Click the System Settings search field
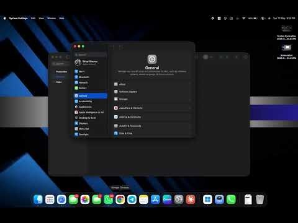This screenshot has height=223, width=298. tap(91, 55)
